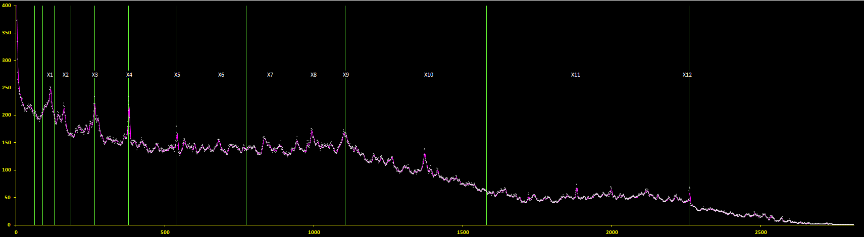Click the X5 marker label
Image resolution: width=864 pixels, height=237 pixels.
[177, 75]
